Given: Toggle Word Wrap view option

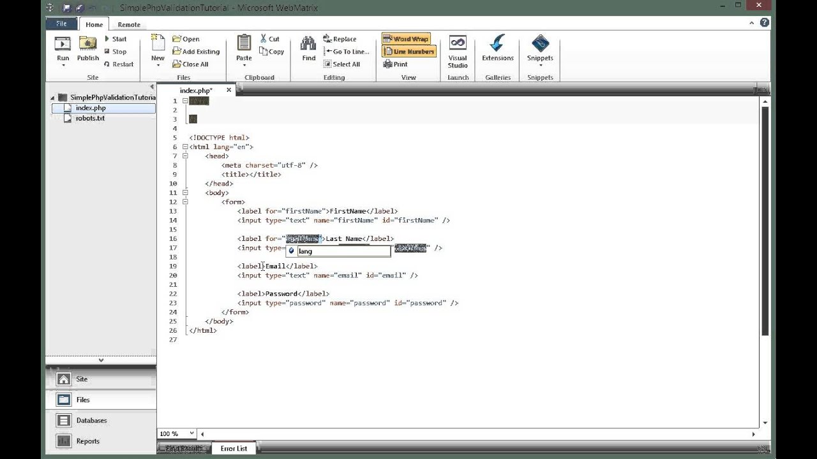Looking at the screenshot, I should [x=406, y=39].
